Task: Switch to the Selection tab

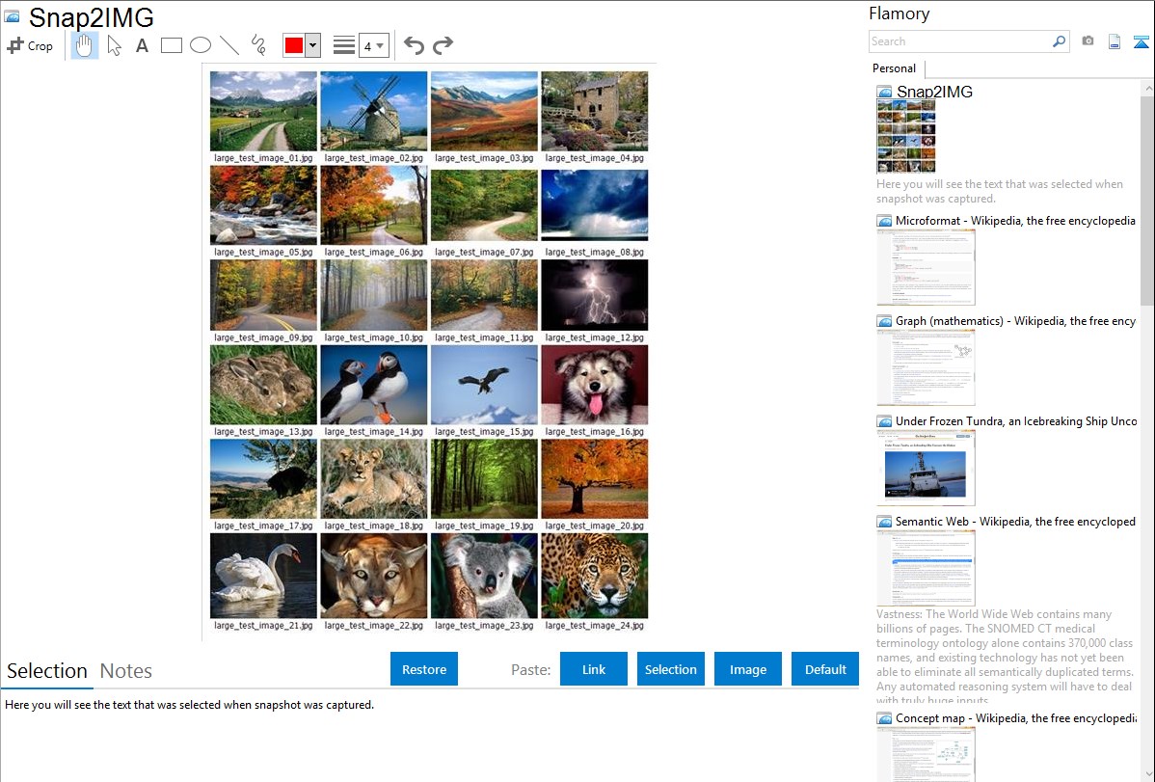Action: 47,671
